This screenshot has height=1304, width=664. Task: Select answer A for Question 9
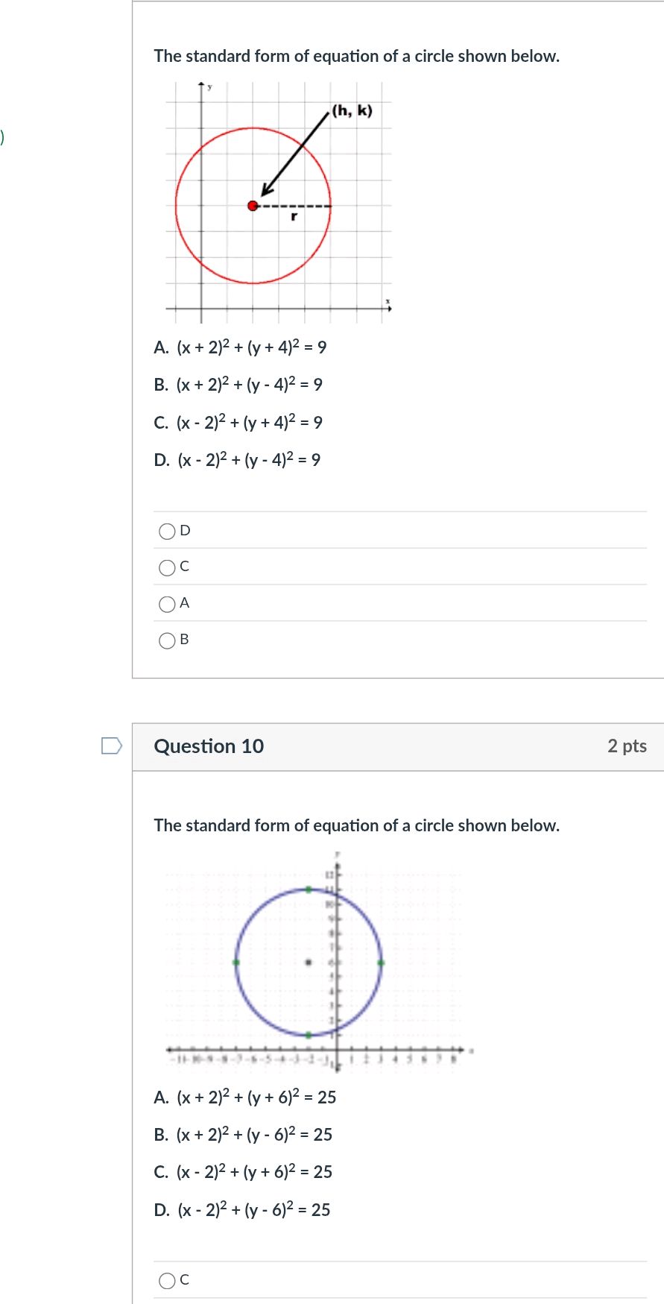[167, 604]
